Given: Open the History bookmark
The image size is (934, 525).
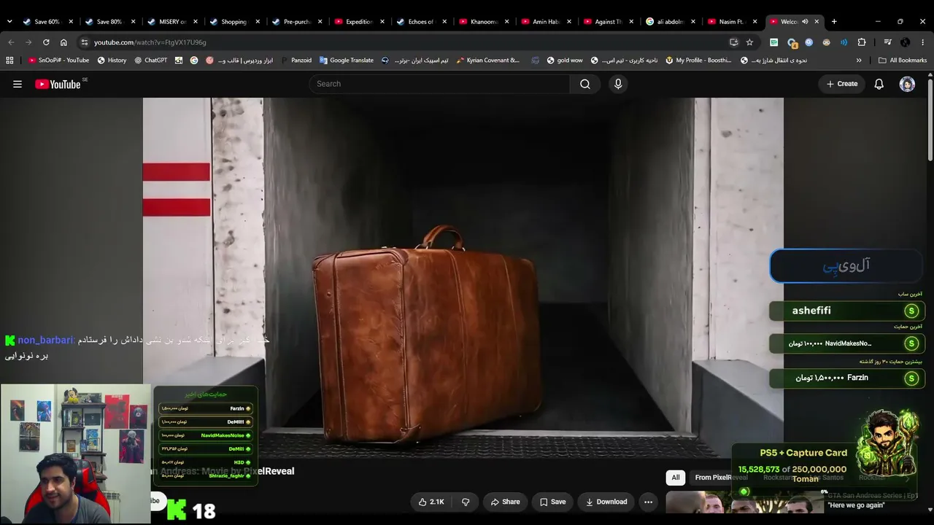Looking at the screenshot, I should [x=111, y=61].
